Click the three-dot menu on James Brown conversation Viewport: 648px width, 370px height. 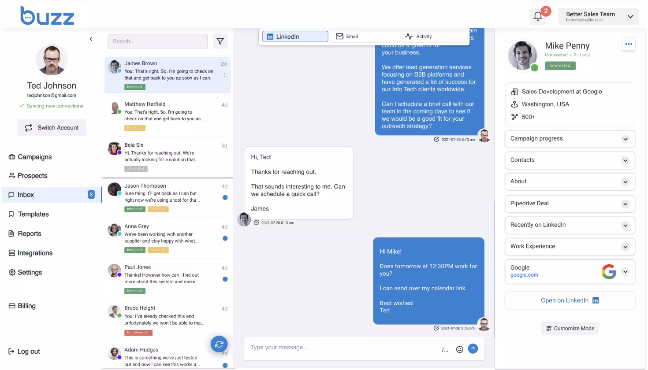click(225, 75)
